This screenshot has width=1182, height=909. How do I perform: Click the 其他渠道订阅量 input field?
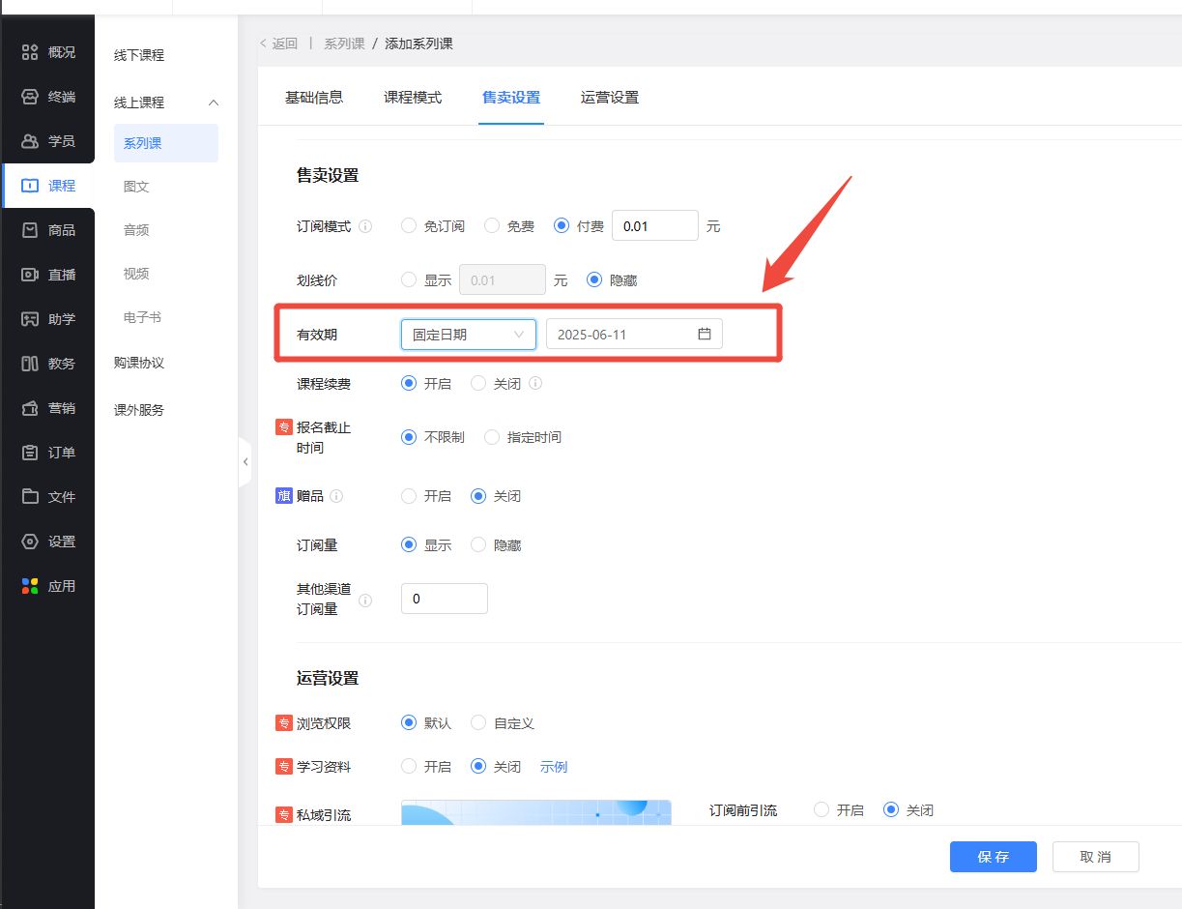coord(444,599)
